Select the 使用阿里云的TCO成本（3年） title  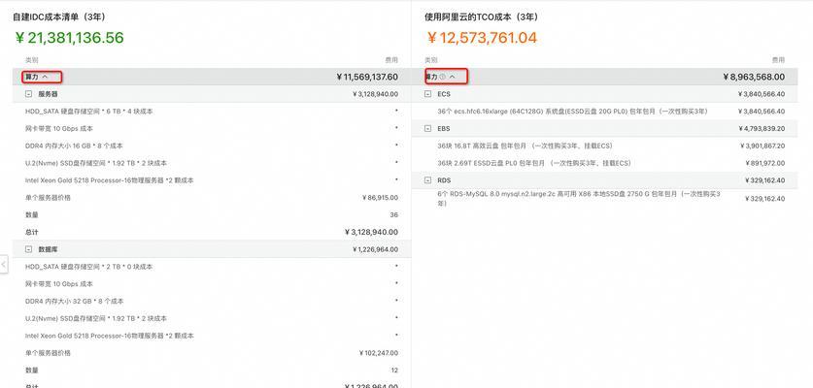482,17
